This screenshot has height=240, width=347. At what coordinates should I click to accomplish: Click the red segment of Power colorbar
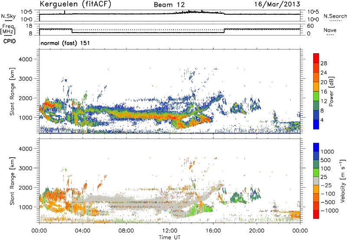pyautogui.click(x=316, y=58)
